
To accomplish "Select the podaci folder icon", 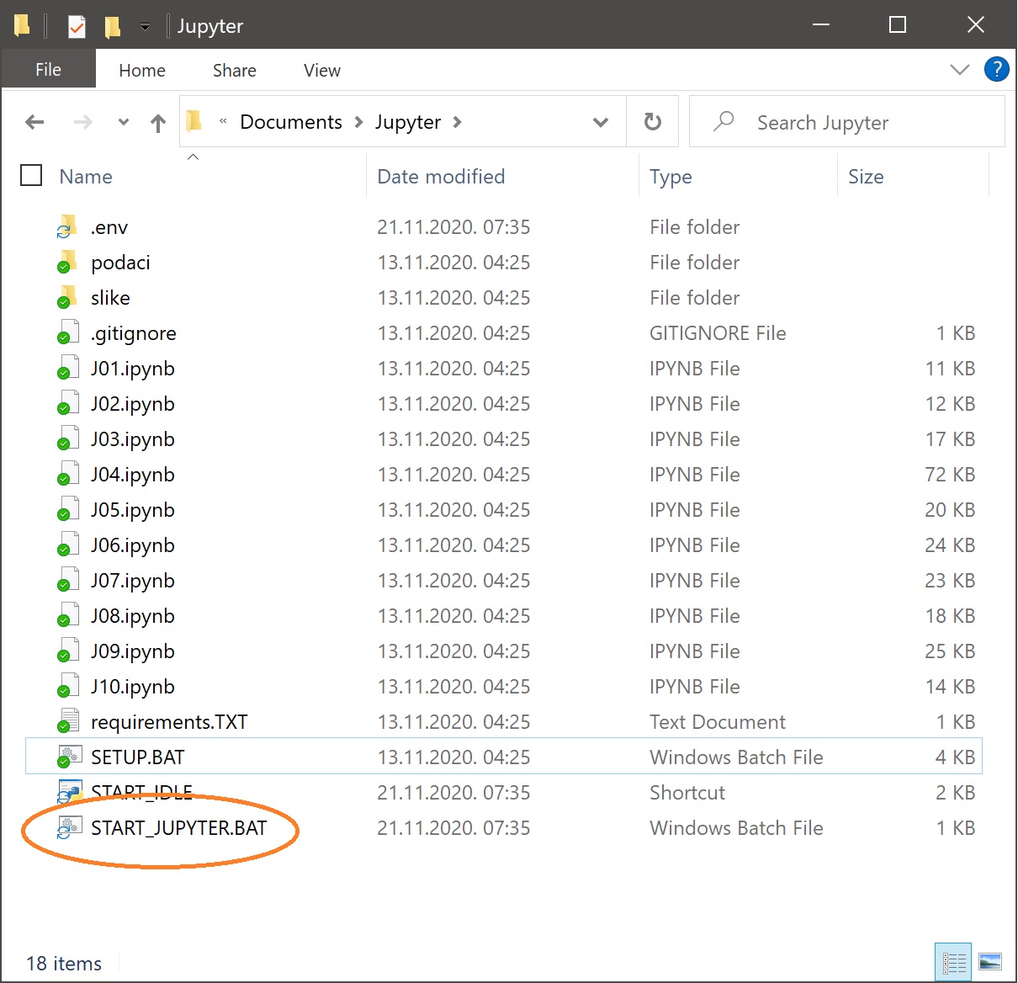I will click(x=67, y=262).
